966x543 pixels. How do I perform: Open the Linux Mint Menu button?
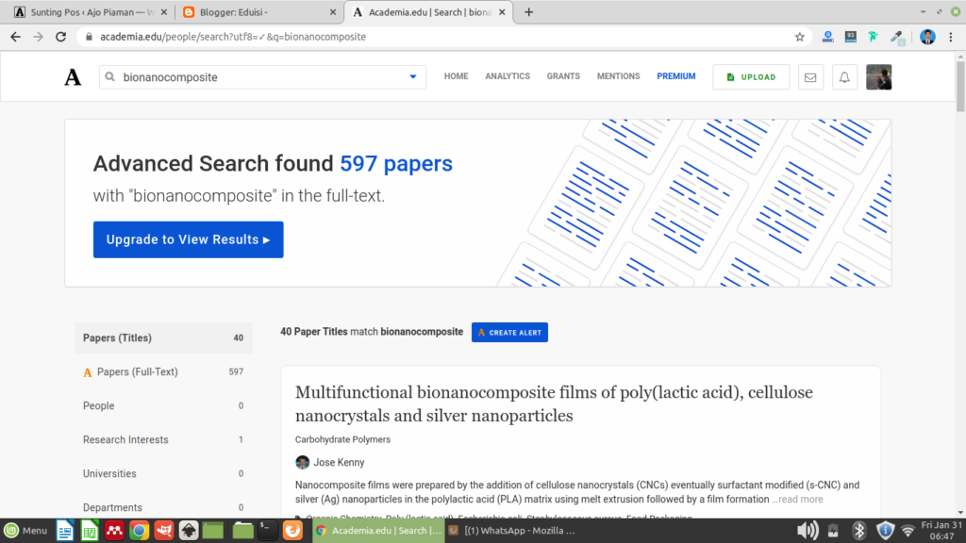25,530
